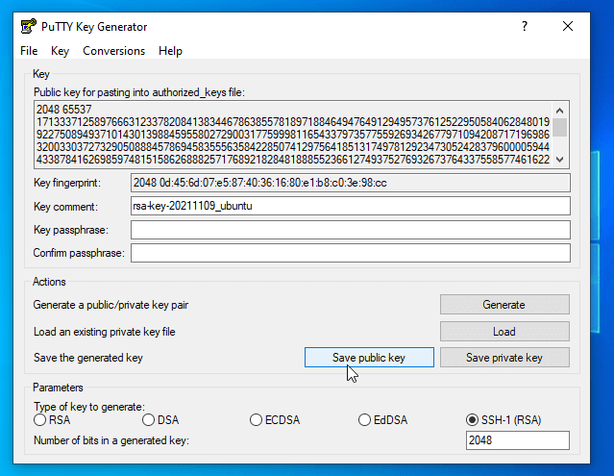Click the public key scrollbar up arrow

coord(559,111)
